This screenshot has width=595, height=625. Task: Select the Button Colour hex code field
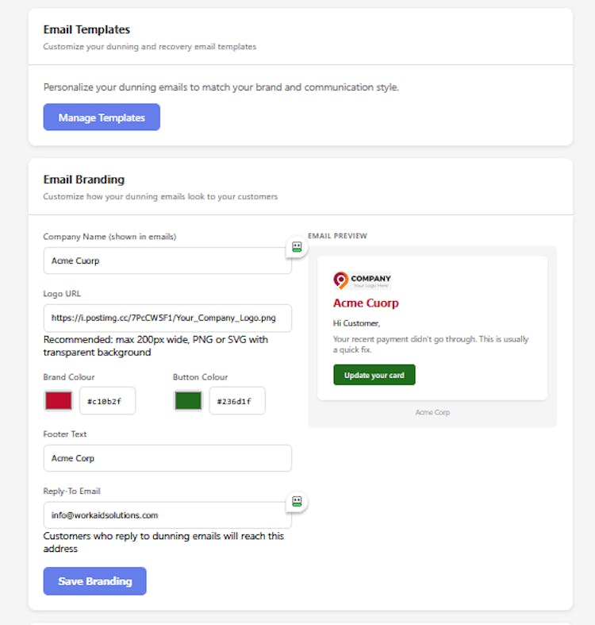click(237, 401)
